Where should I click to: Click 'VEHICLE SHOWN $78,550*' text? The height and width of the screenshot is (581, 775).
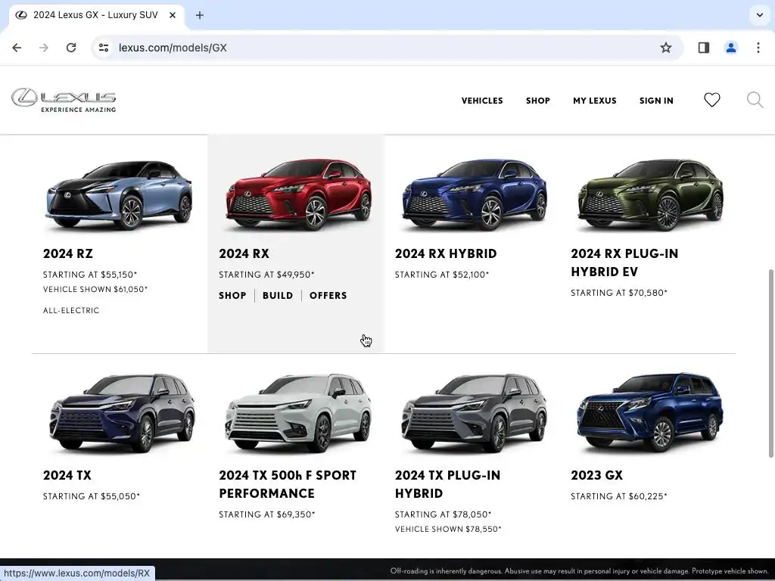click(448, 529)
